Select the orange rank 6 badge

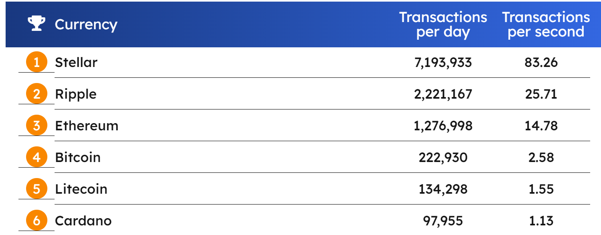[x=37, y=221]
